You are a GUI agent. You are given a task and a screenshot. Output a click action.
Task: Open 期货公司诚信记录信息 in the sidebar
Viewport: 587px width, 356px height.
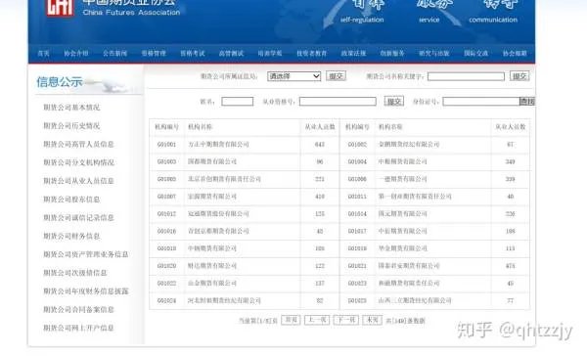(78, 217)
